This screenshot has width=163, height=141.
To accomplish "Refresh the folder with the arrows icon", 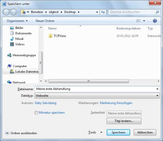I will coord(103,12).
